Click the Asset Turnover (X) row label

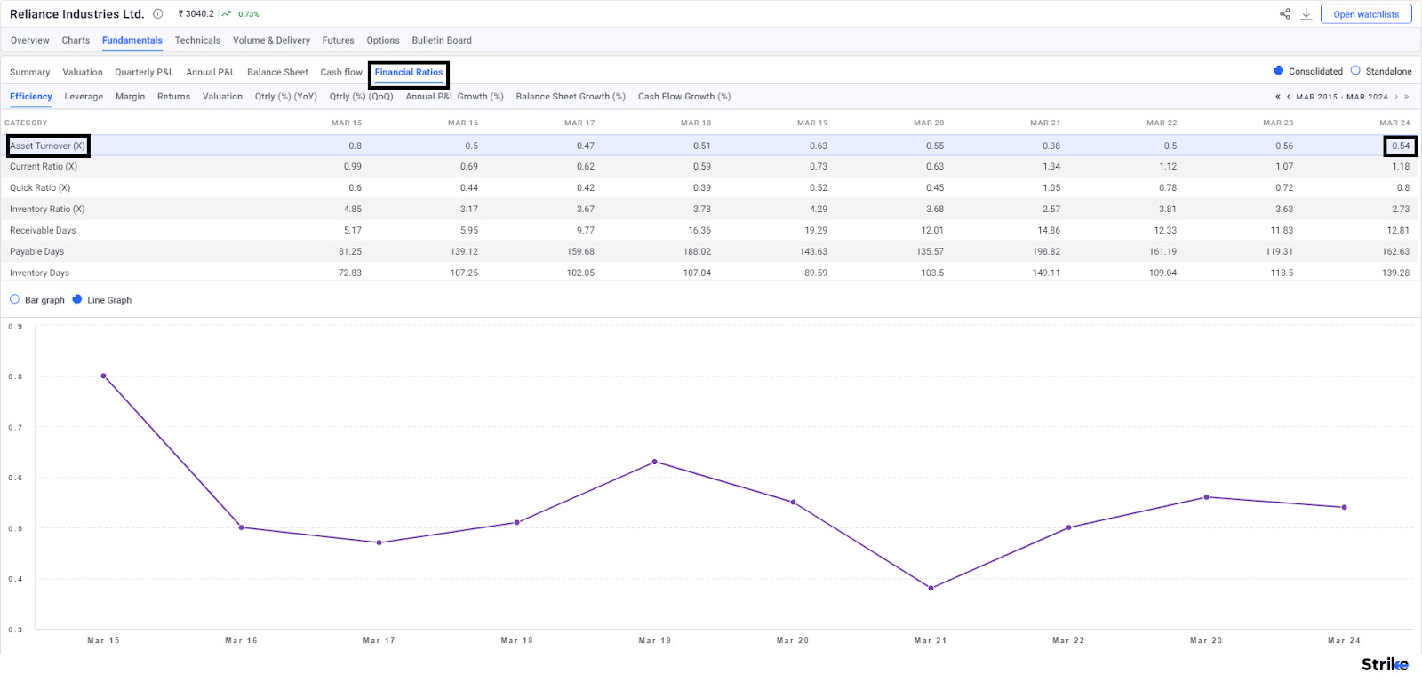click(x=48, y=146)
